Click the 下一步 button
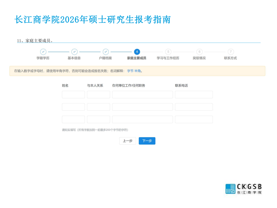The height and width of the screenshot is (208, 277). [x=147, y=141]
